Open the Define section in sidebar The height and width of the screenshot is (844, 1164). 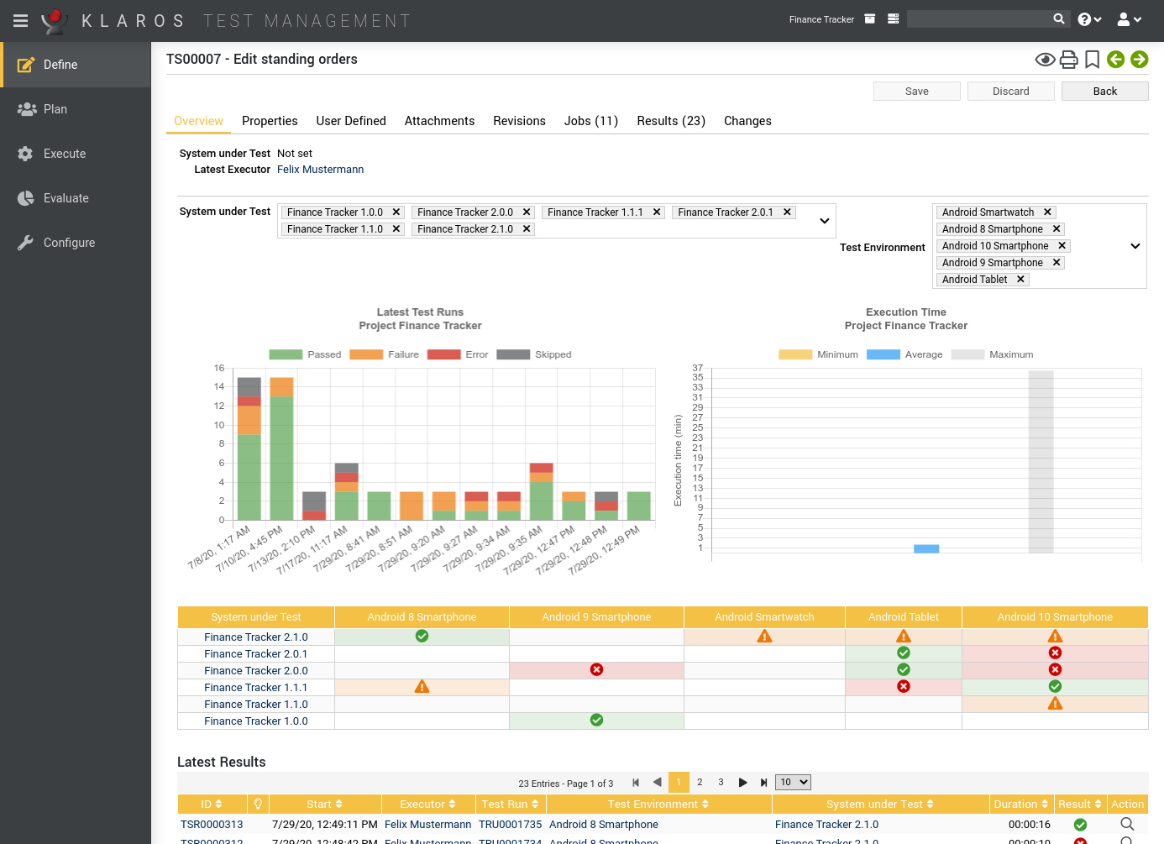(x=76, y=65)
